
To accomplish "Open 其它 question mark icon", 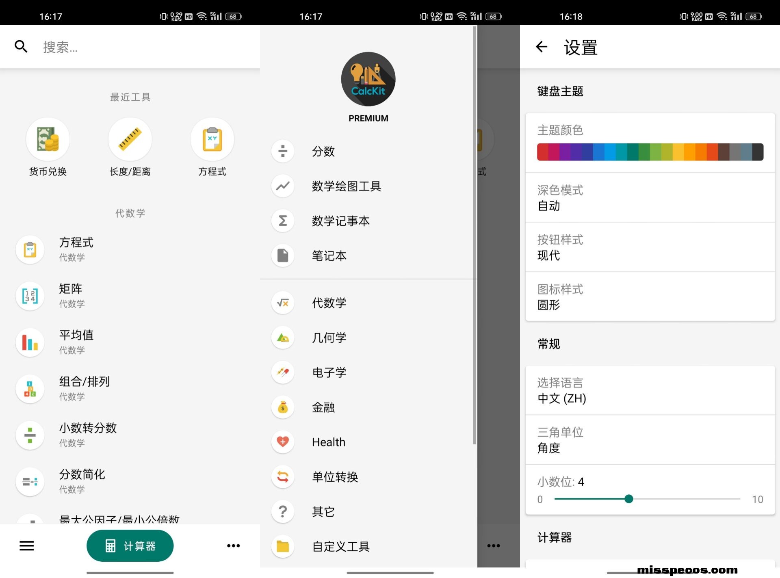I will 283,511.
